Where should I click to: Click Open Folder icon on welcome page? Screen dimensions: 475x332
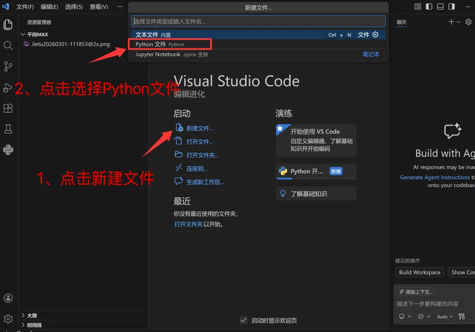tap(179, 154)
